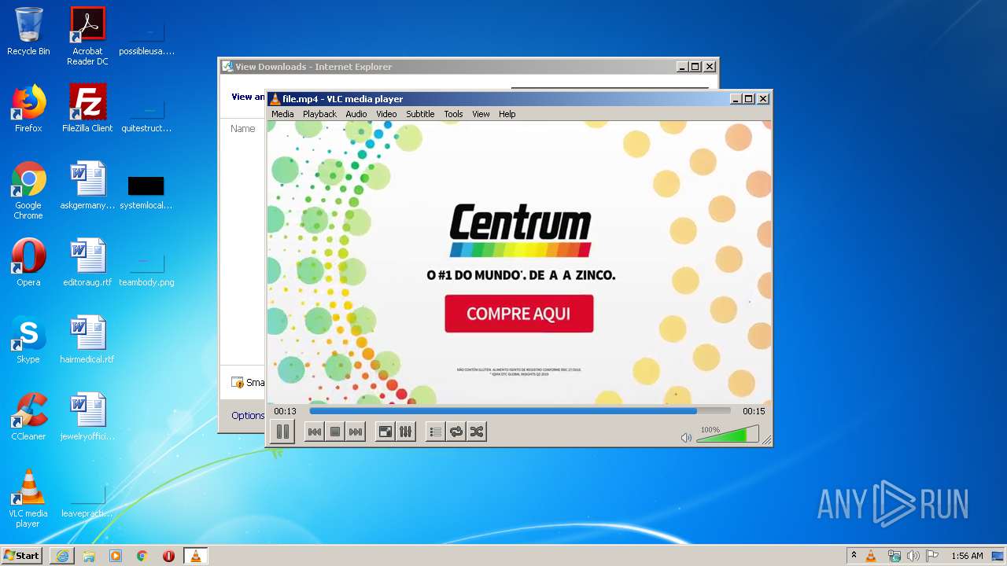Select FileZilla Client desktop shortcut
Image resolution: width=1007 pixels, height=566 pixels.
click(x=87, y=108)
